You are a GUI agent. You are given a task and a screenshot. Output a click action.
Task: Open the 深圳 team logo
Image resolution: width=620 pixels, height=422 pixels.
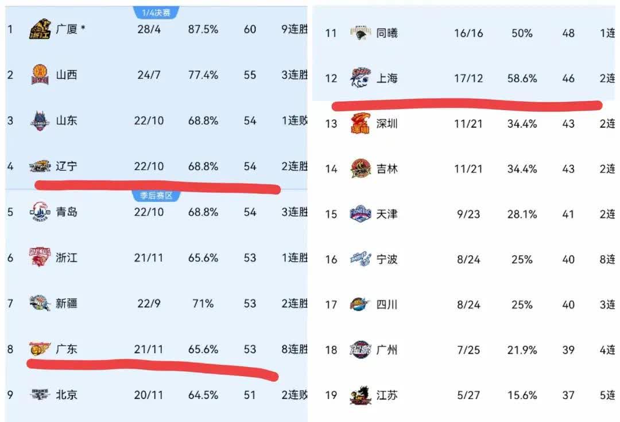pyautogui.click(x=361, y=123)
